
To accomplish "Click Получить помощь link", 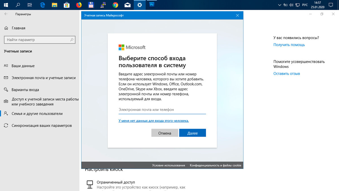I will (x=289, y=45).
